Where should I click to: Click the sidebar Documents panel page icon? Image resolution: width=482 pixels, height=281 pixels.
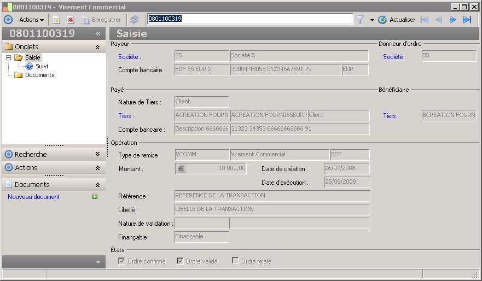point(9,185)
